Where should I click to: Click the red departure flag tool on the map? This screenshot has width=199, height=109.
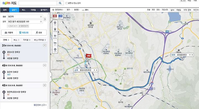[x=55, y=16]
